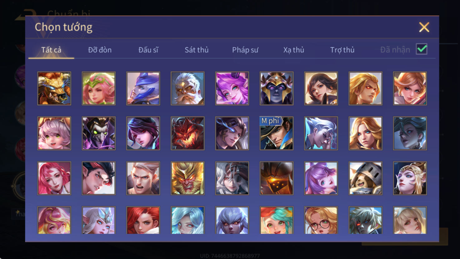Choose the red demon hero portrait
This screenshot has width=460, height=259.
[188, 133]
